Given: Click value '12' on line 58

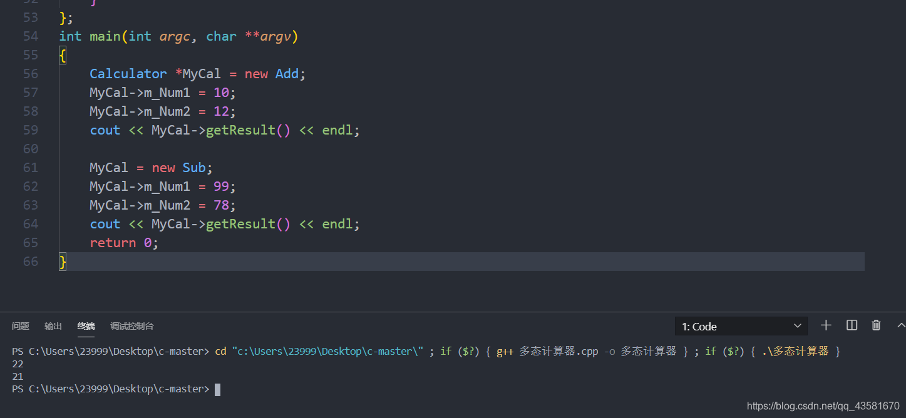Looking at the screenshot, I should pyautogui.click(x=221, y=111).
